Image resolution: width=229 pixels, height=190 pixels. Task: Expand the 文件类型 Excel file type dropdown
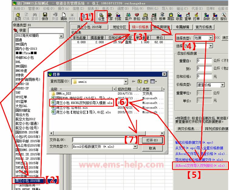point(135,146)
